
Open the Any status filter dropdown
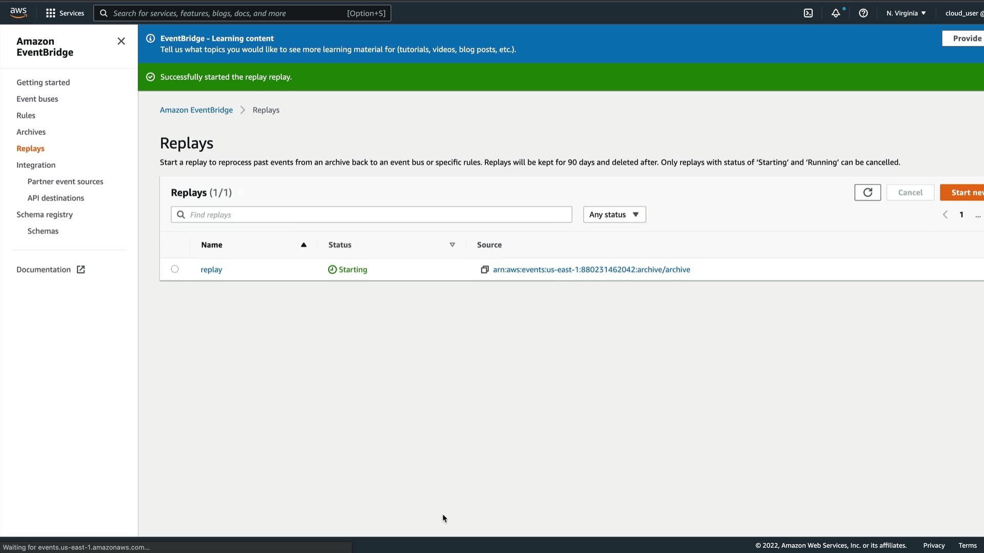click(x=614, y=215)
